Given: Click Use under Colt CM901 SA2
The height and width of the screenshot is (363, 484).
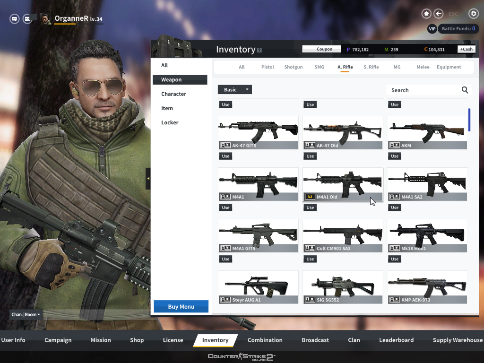Looking at the screenshot, I should click(x=310, y=259).
